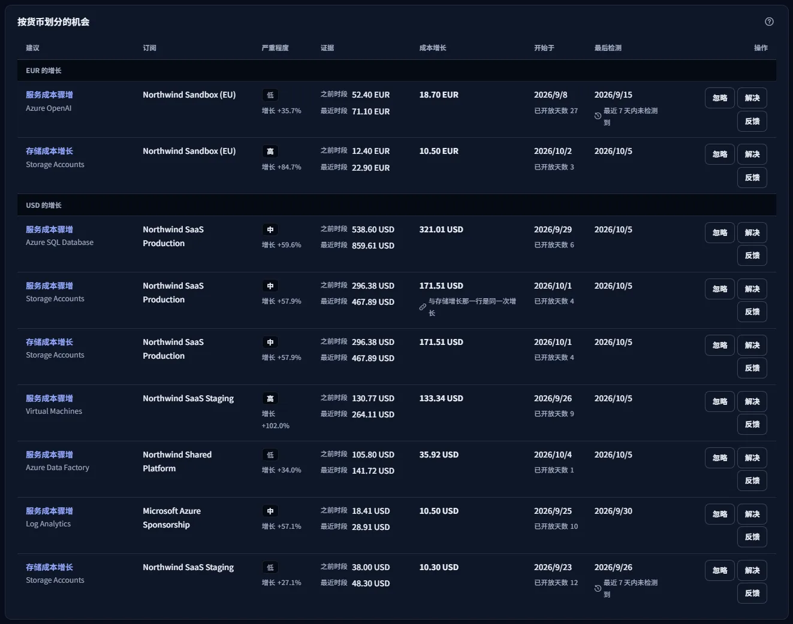Click the 321.01 USD cost increase value
The width and height of the screenshot is (793, 624).
click(x=441, y=229)
